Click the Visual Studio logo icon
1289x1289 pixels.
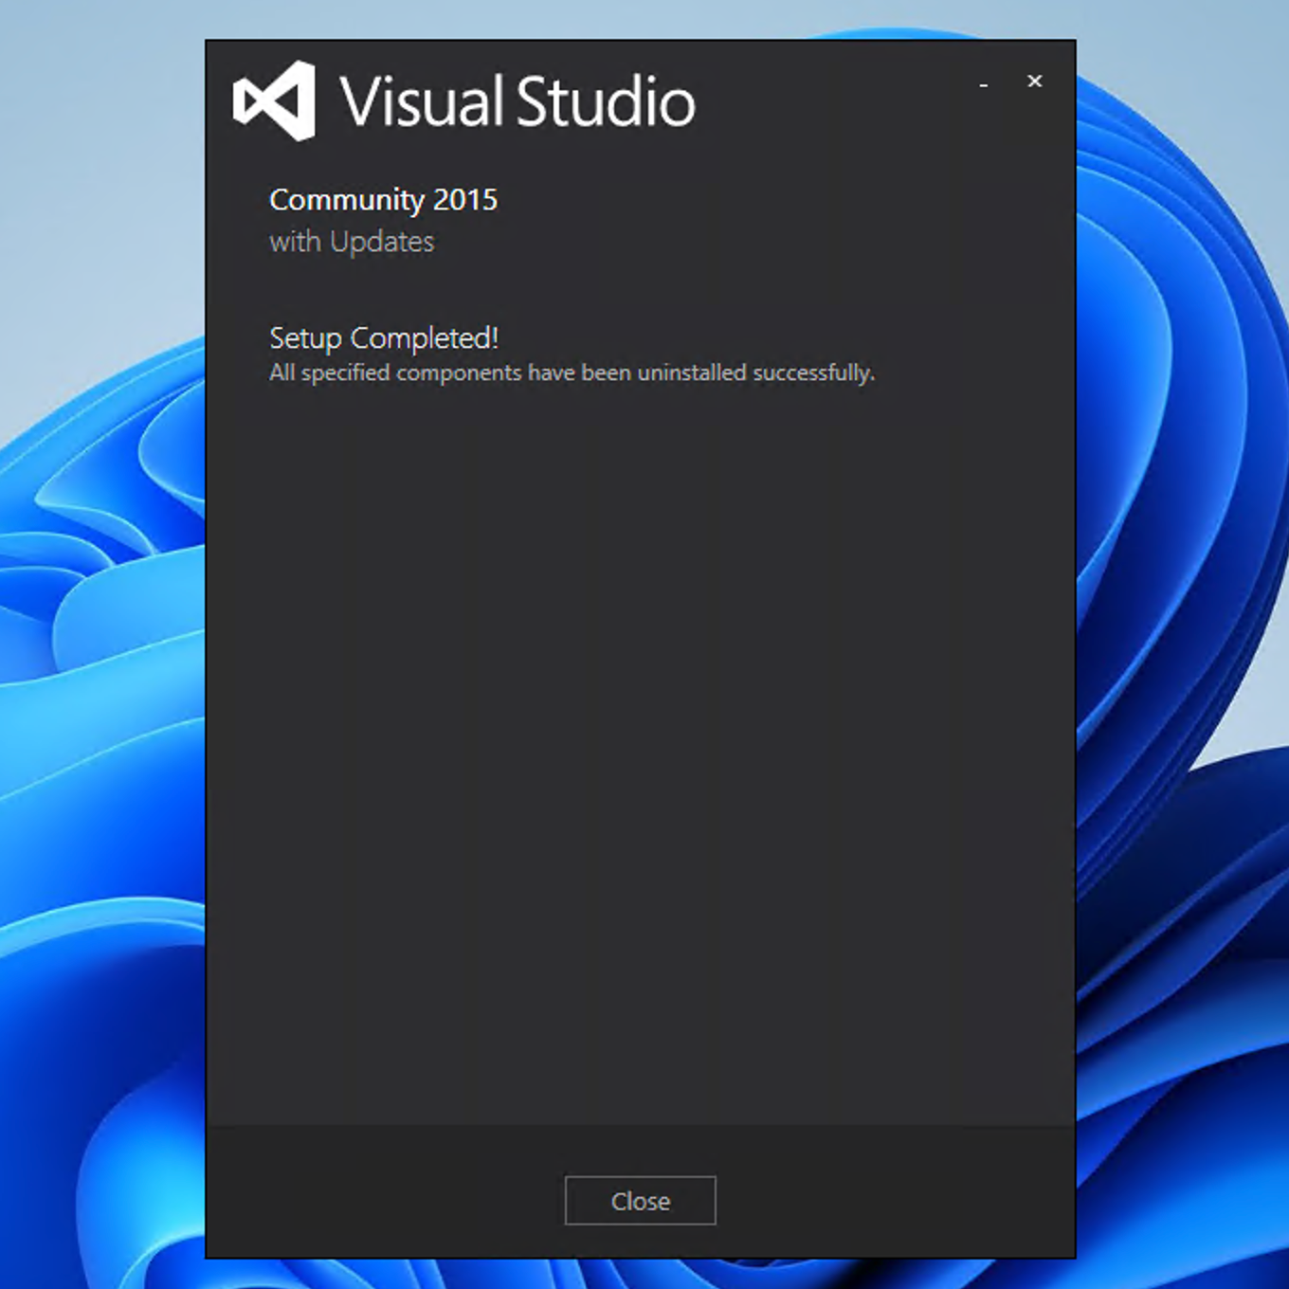pos(274,100)
